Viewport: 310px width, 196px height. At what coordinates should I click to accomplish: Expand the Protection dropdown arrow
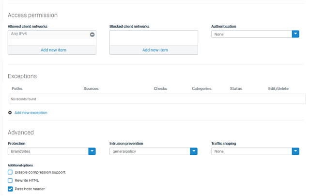click(x=92, y=151)
